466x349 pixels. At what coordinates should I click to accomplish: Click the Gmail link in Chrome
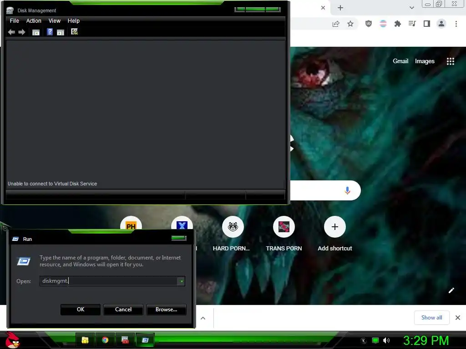coord(400,61)
